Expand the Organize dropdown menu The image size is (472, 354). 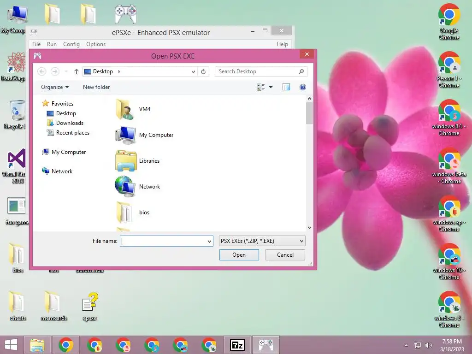55,87
